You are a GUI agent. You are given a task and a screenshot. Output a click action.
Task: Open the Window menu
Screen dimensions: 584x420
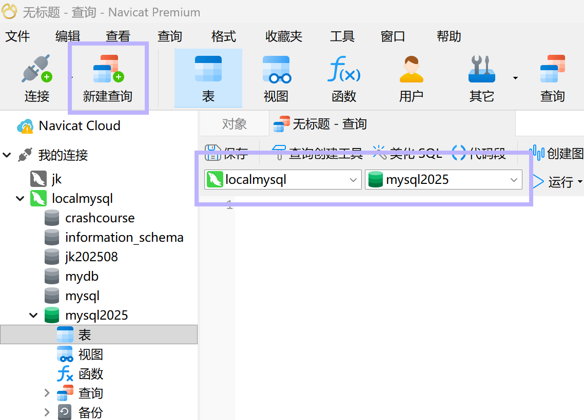pos(393,36)
